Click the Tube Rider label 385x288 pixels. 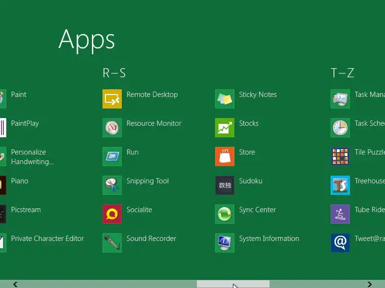370,210
